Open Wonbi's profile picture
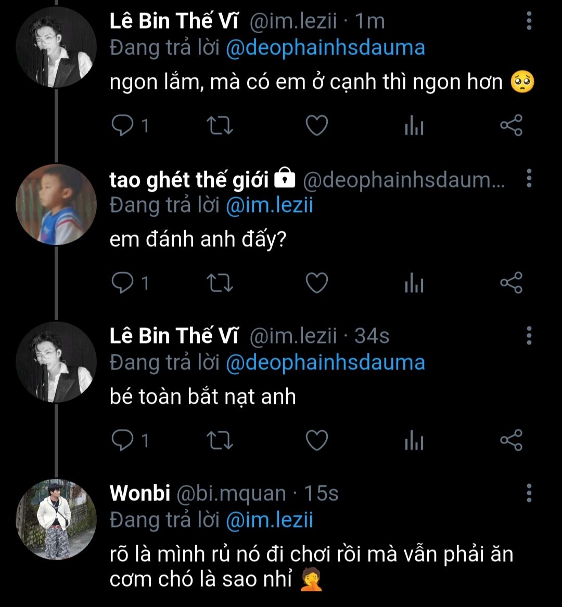Screen dimensions: 562x607 [x=56, y=519]
